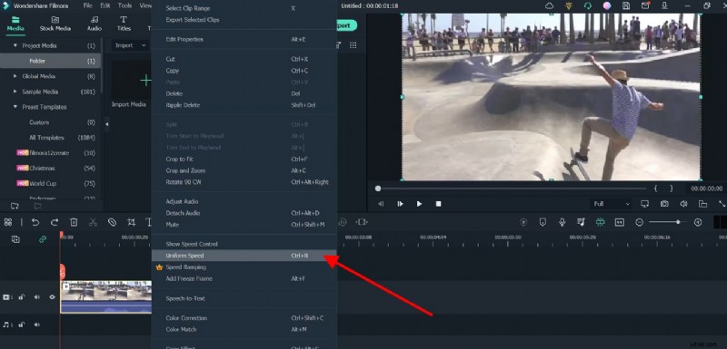Screen dimensions: 727x349
Task: Collapse the Project Media tree item
Action: (15, 45)
